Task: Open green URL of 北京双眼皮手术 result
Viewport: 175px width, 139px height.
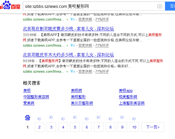Action: point(43,71)
